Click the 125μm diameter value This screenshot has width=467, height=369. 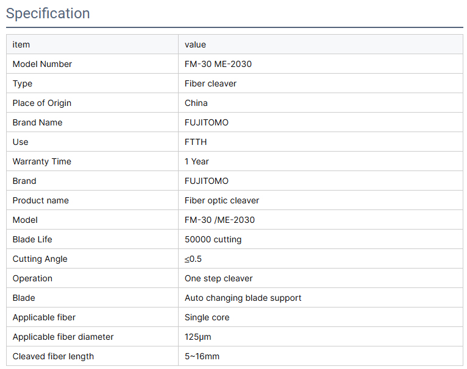click(x=198, y=337)
